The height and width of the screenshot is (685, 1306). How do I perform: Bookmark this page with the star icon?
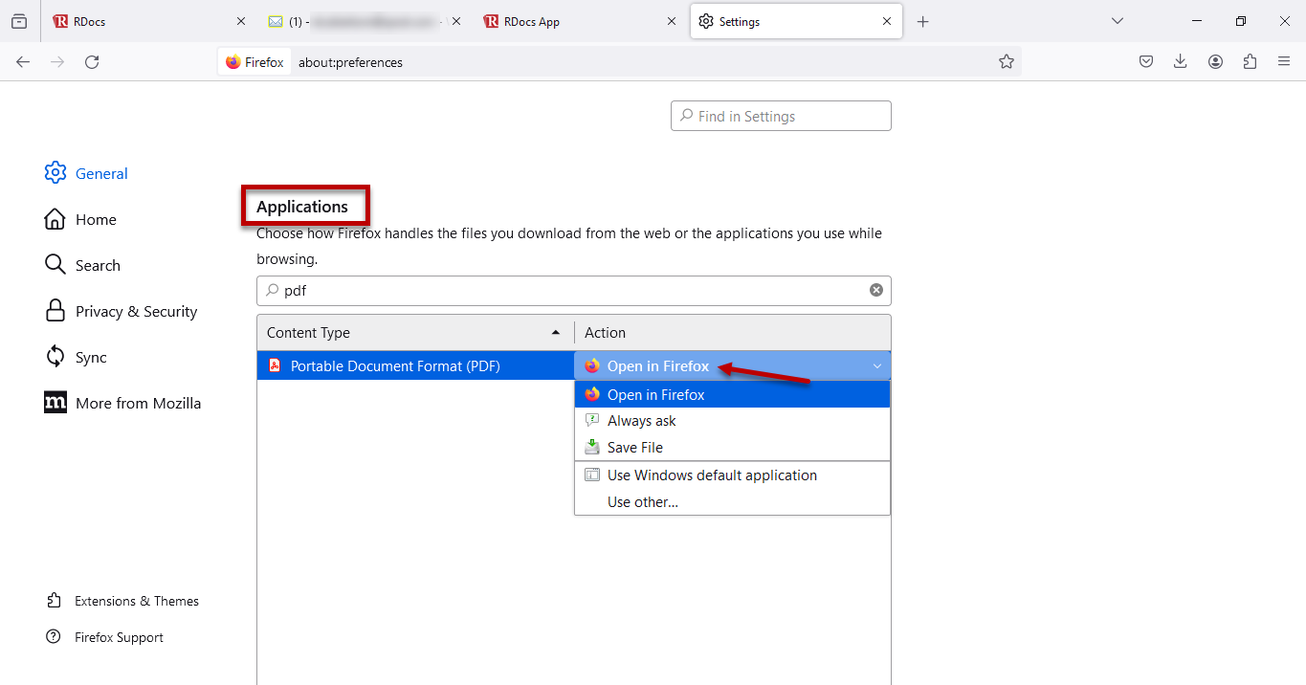point(1007,60)
